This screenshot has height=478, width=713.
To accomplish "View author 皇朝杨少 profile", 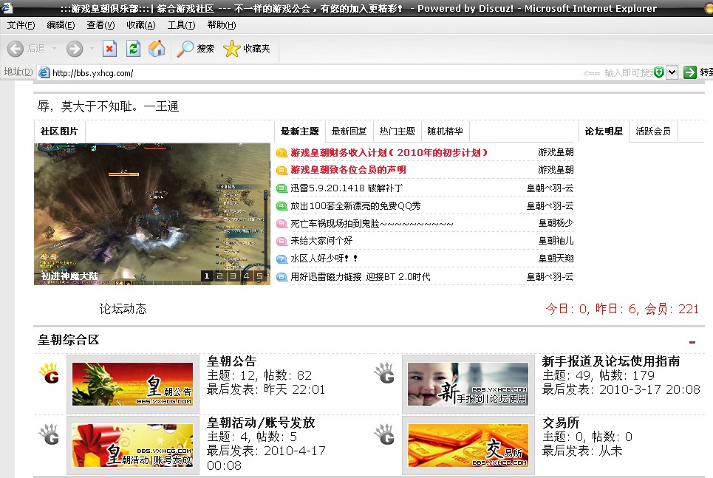I will (556, 223).
